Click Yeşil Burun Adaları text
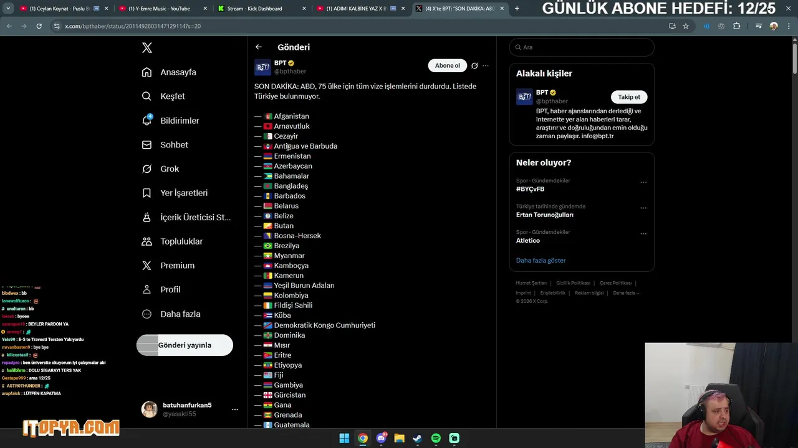This screenshot has width=798, height=448. tap(304, 286)
